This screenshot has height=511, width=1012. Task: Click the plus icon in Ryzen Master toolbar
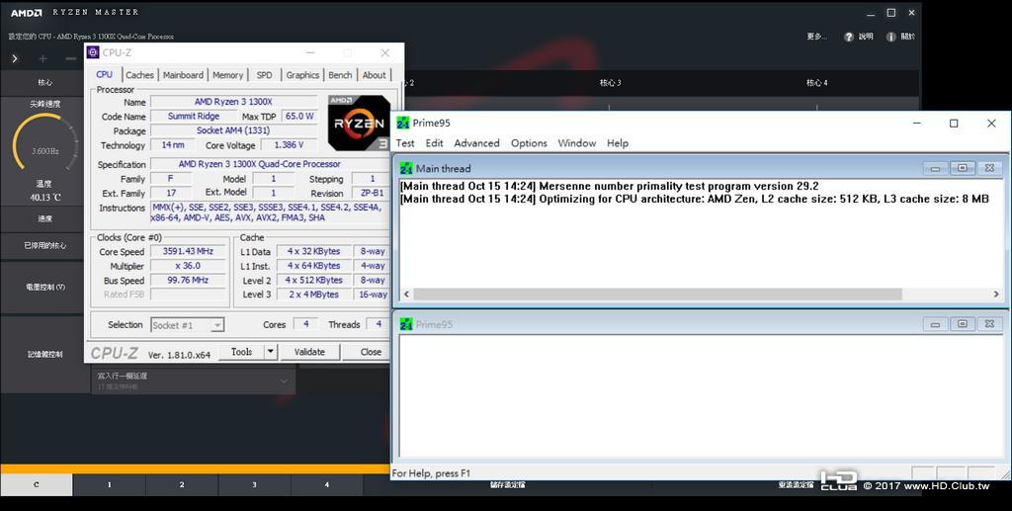coord(42,58)
